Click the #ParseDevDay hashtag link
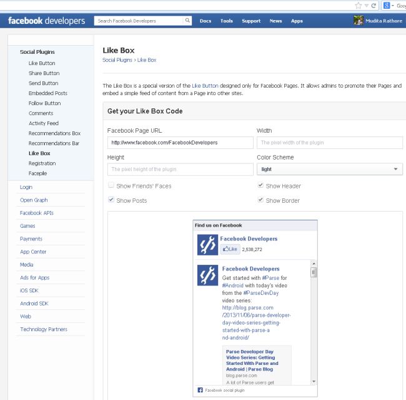 click(x=260, y=293)
